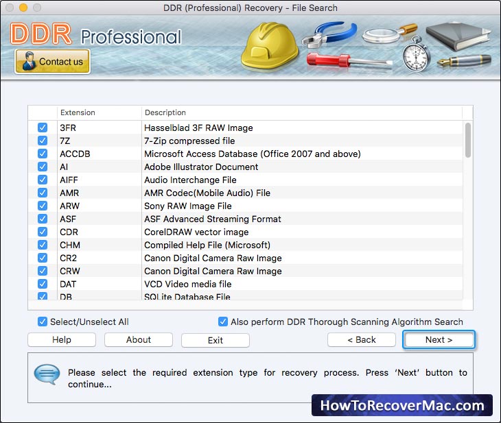Click the blue pliers icon

[329, 34]
